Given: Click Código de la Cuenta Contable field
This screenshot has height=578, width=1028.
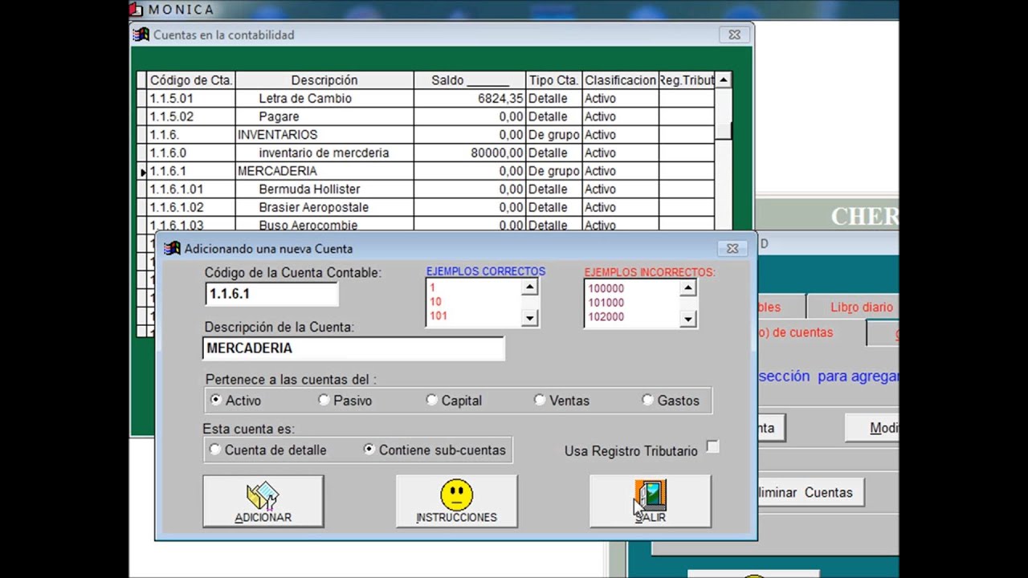Looking at the screenshot, I should click(x=271, y=294).
